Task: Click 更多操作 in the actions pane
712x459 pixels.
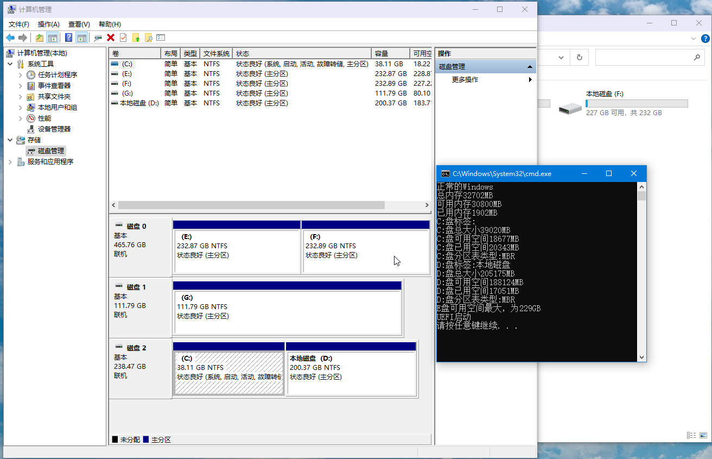Action: pos(465,80)
